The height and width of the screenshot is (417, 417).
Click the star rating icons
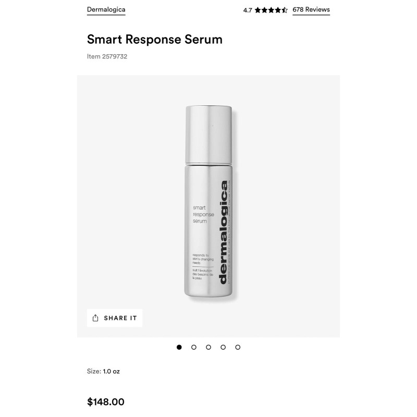point(271,10)
